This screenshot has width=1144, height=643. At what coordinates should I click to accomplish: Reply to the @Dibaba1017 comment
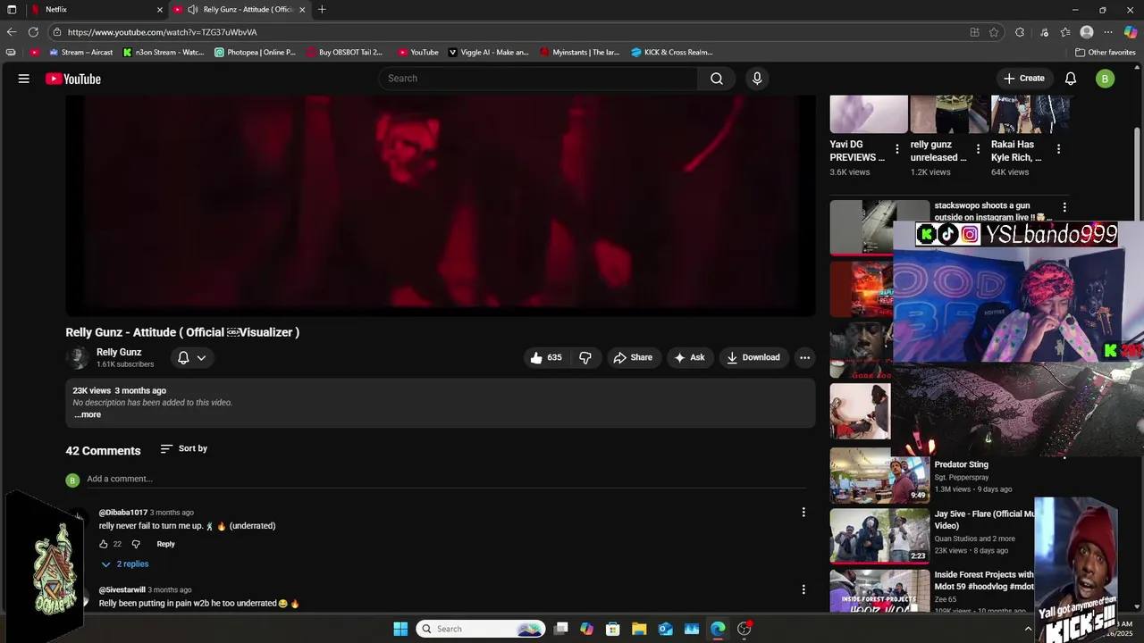[x=166, y=544]
